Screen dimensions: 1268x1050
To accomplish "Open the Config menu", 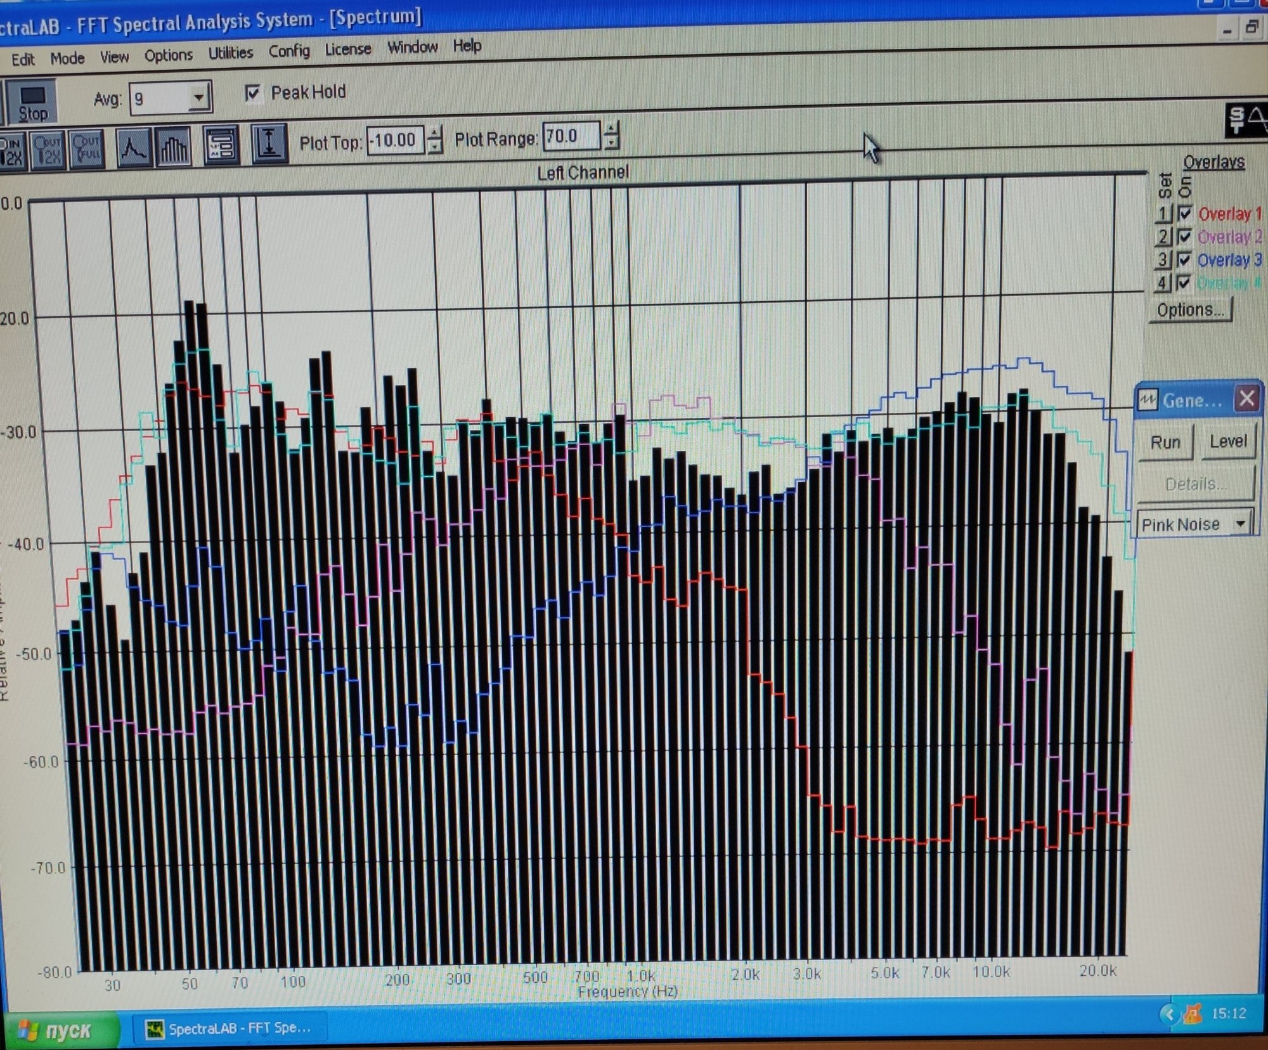I will (289, 51).
